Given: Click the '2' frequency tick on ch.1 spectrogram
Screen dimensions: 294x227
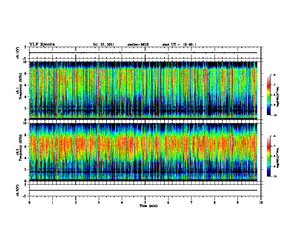Looking at the screenshot, I should (x=26, y=108).
